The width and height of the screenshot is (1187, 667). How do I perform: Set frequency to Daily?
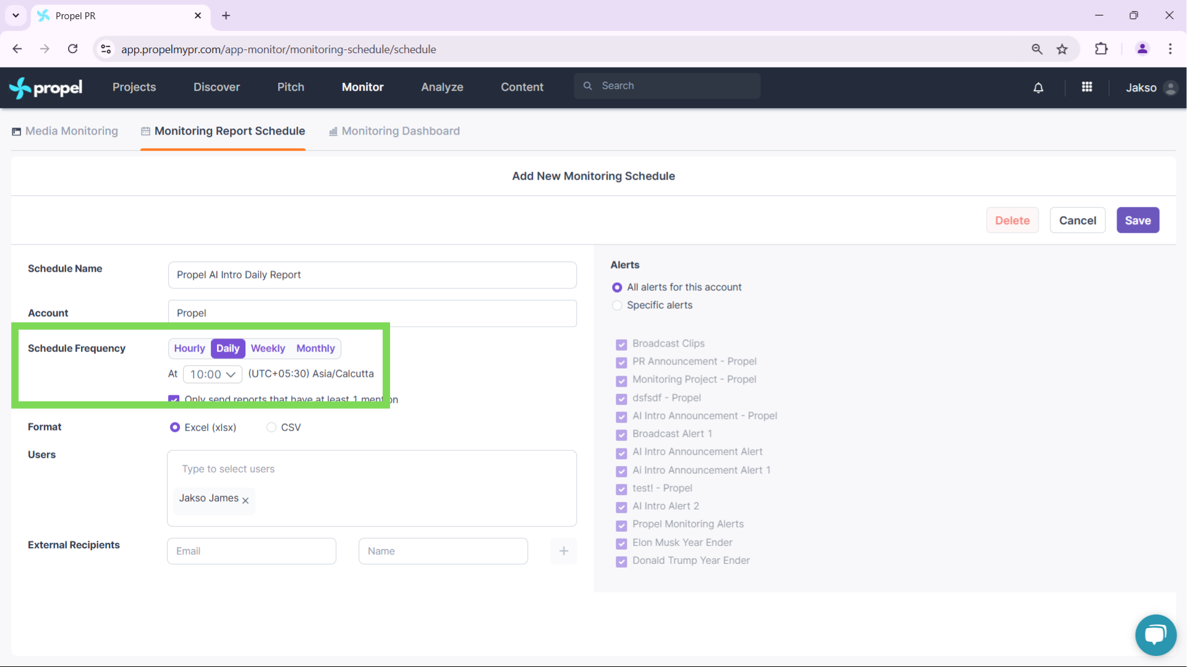(228, 348)
